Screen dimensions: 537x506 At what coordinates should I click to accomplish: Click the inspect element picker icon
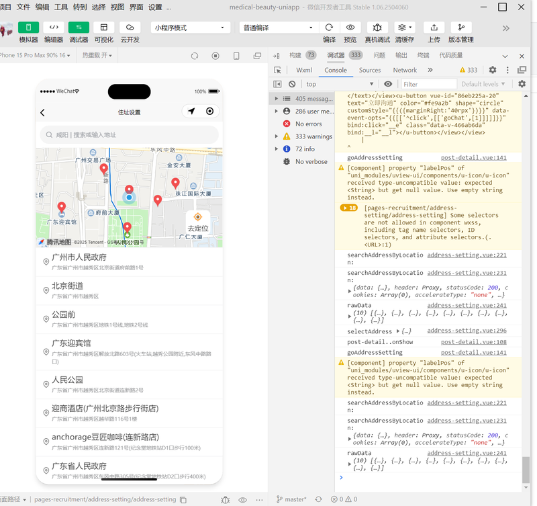278,70
